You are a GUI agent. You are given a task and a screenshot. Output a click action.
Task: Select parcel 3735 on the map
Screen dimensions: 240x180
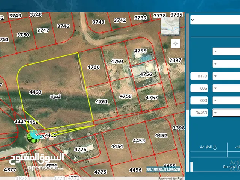[176, 15]
